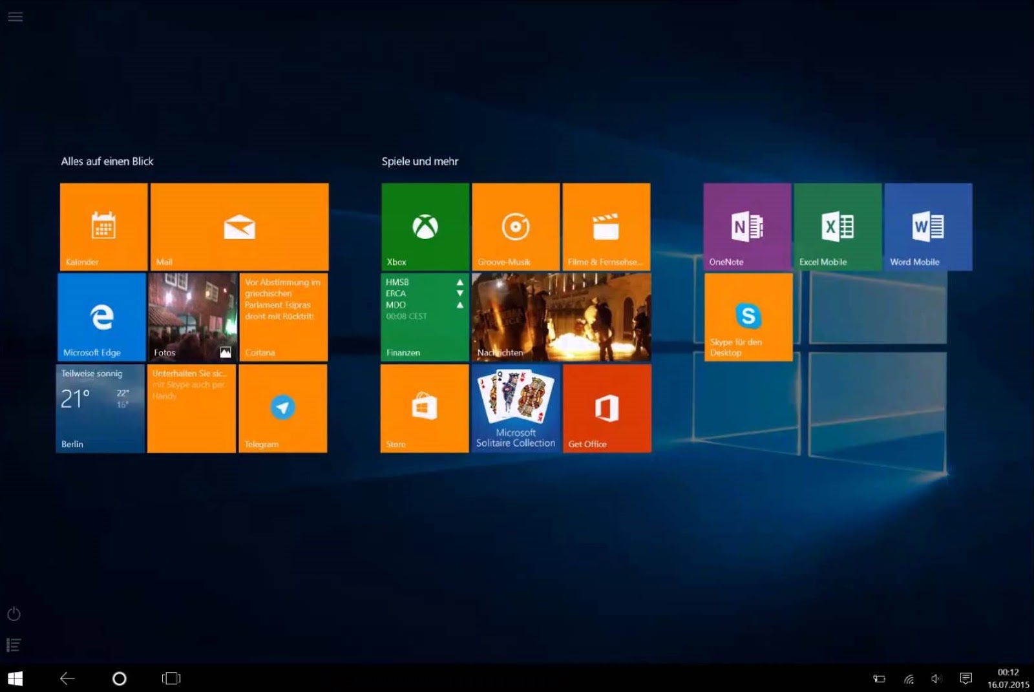This screenshot has width=1034, height=692.
Task: Click the taskbar back arrow
Action: 67,678
